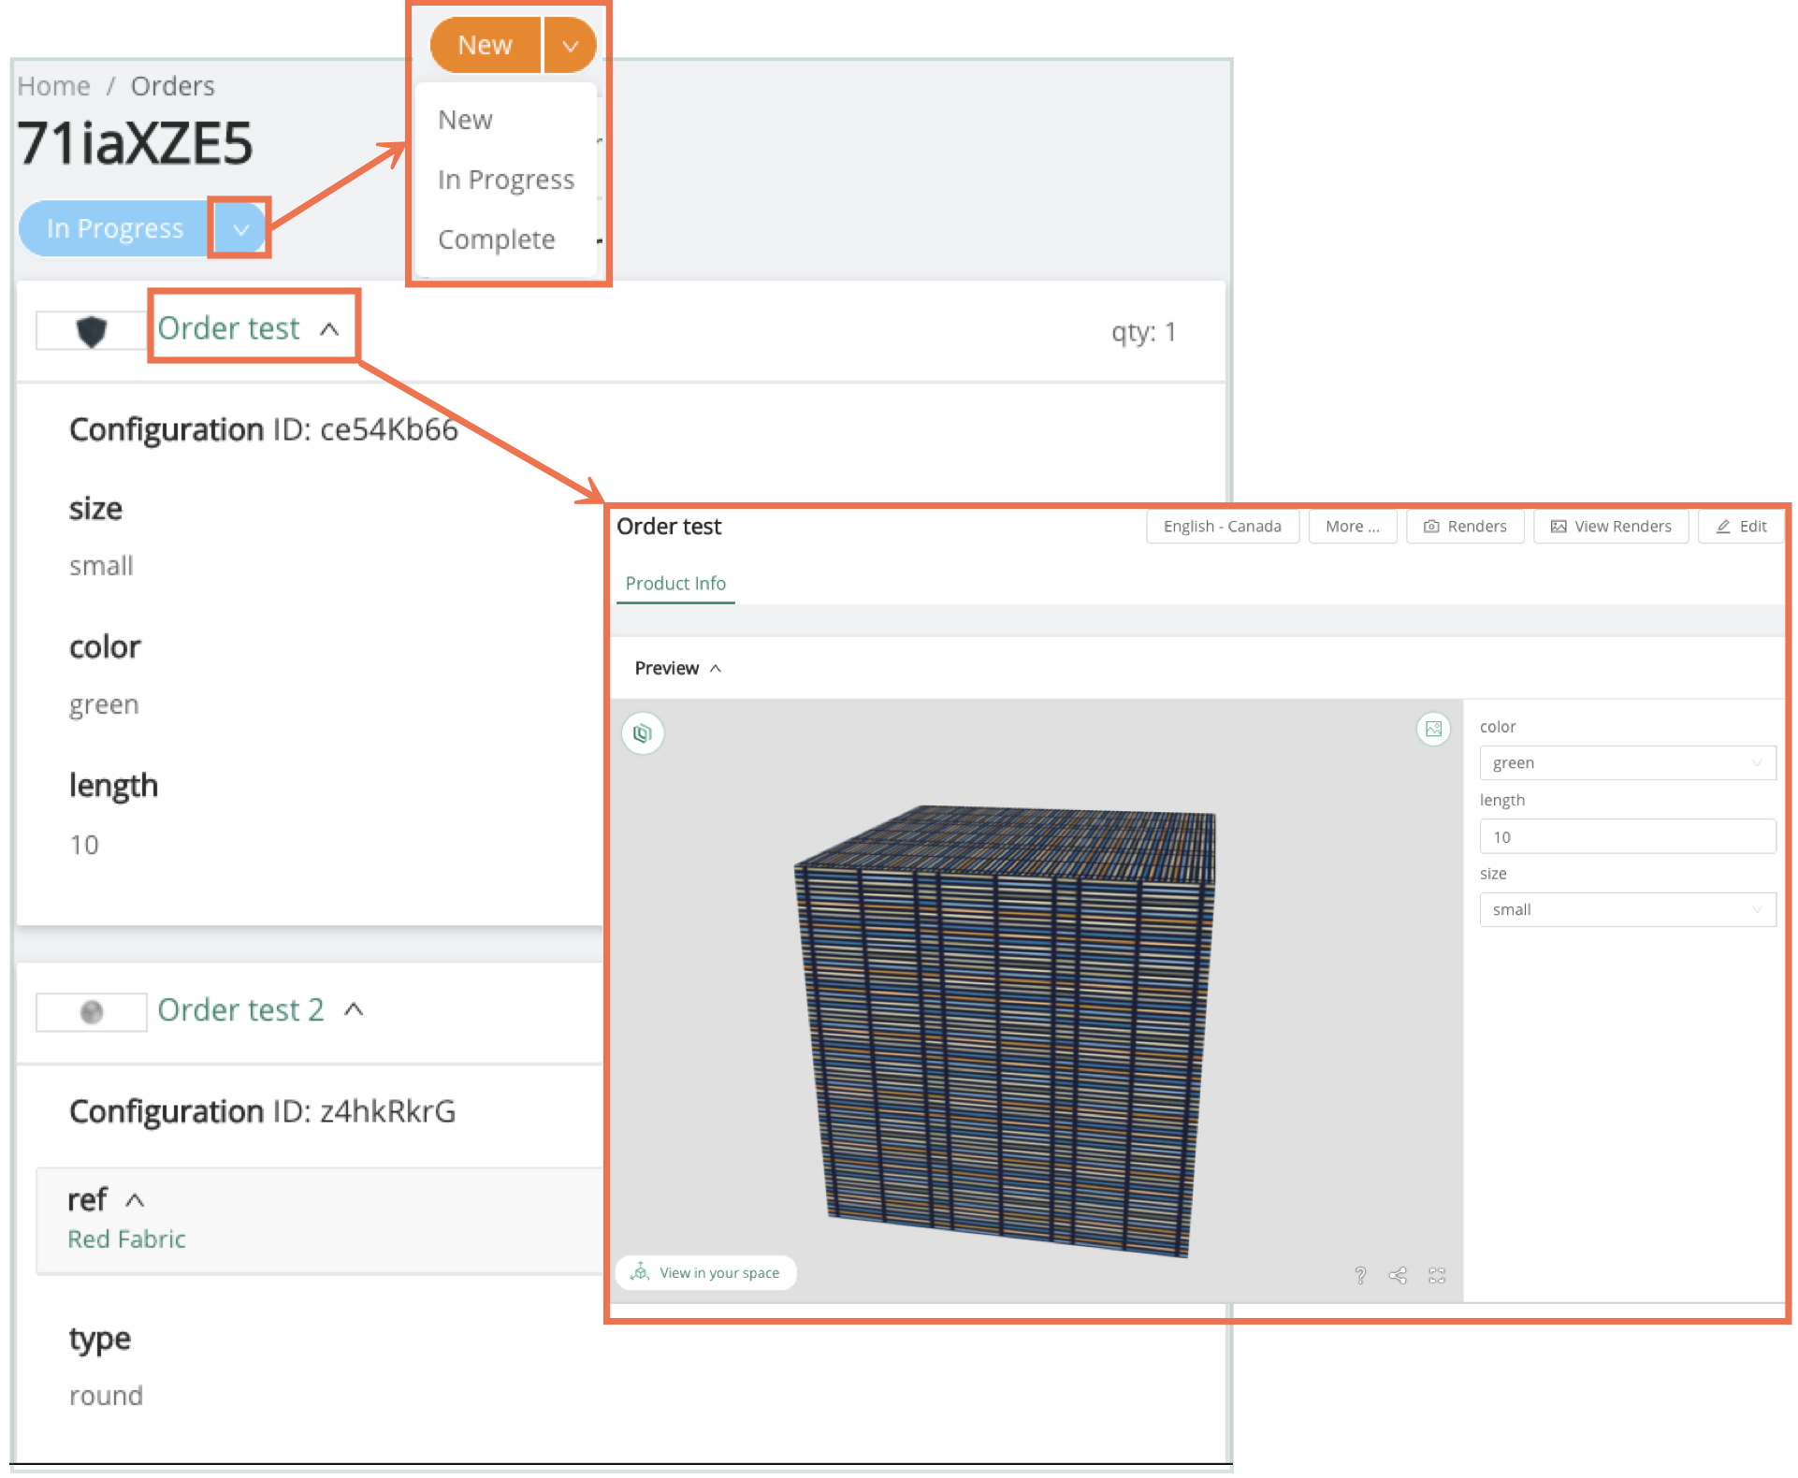This screenshot has width=1798, height=1478.
Task: Collapse the ref section chevron
Action: 135,1200
